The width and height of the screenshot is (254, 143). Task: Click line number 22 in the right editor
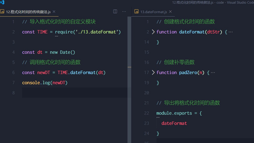click(146, 113)
